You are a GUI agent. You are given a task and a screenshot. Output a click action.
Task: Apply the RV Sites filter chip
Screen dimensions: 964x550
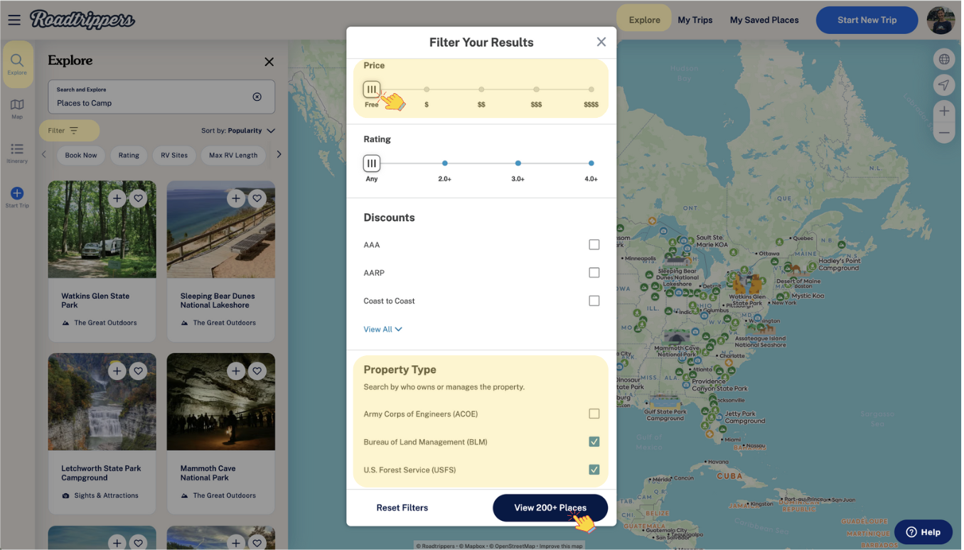tap(174, 155)
